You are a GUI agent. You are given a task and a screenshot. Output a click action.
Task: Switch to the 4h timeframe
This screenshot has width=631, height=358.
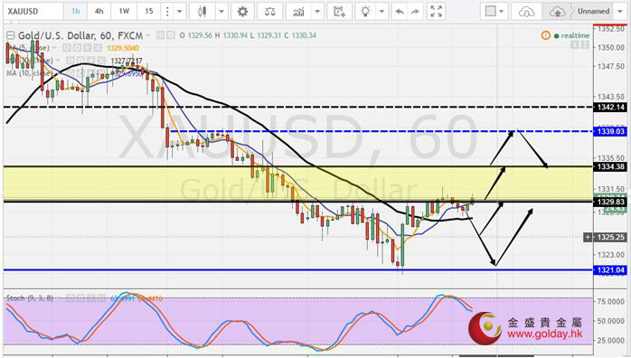[99, 11]
